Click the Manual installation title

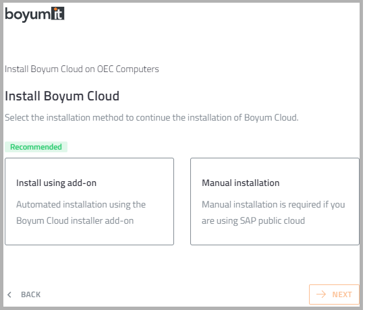[x=241, y=183]
